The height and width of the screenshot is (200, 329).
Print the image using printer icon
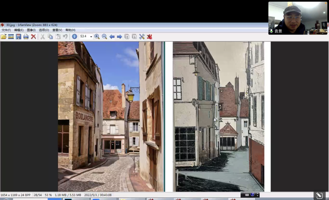tap(26, 37)
